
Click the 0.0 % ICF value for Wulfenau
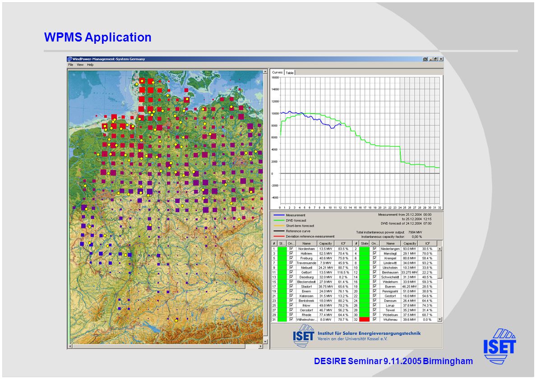pyautogui.click(x=427, y=319)
